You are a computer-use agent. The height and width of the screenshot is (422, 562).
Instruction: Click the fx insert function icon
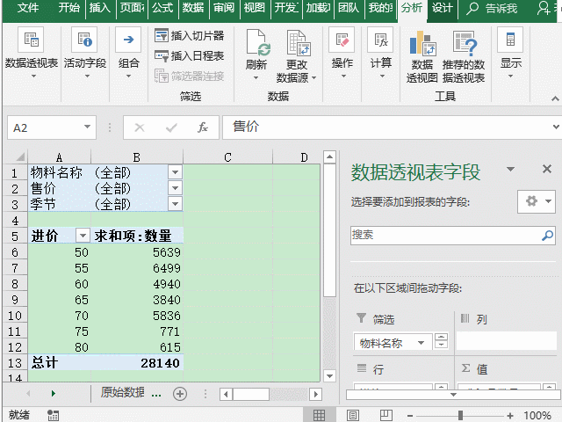[203, 127]
